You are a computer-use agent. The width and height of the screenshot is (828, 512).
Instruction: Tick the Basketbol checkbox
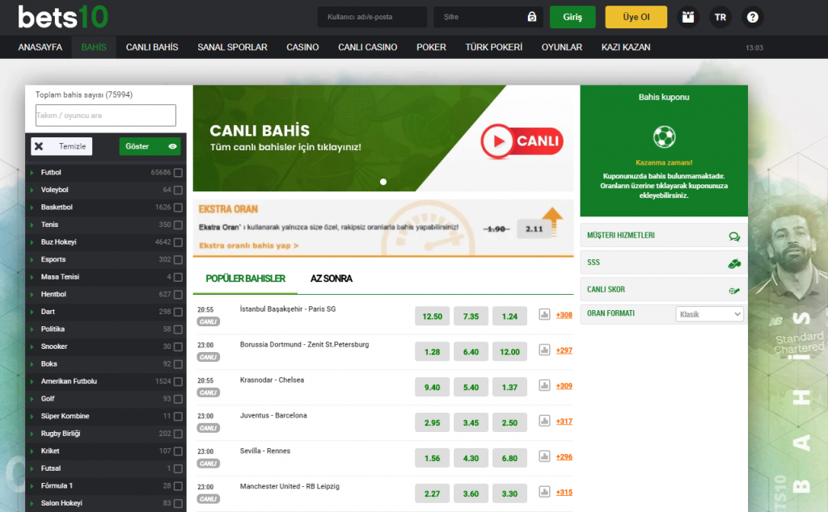[178, 208]
